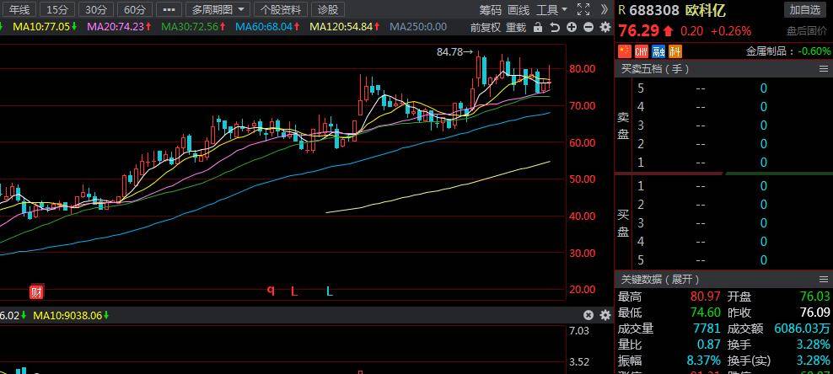Open the 多周期图 dropdown
Image resolution: width=833 pixels, height=374 pixels.
pyautogui.click(x=218, y=9)
